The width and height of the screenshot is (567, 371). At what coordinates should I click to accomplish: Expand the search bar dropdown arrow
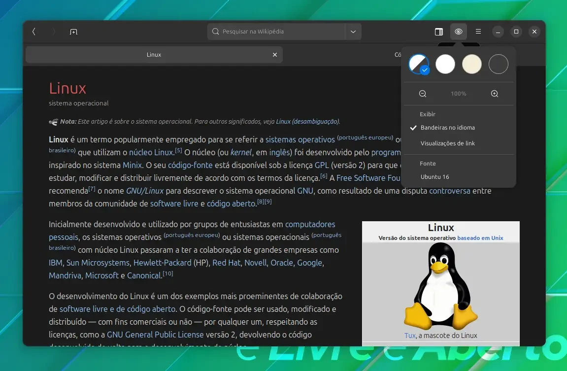(353, 32)
